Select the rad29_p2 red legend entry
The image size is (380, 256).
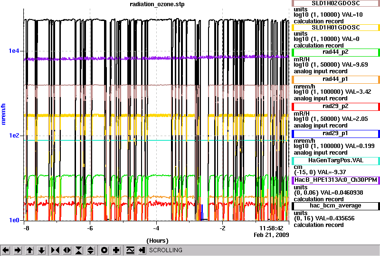[x=336, y=107]
